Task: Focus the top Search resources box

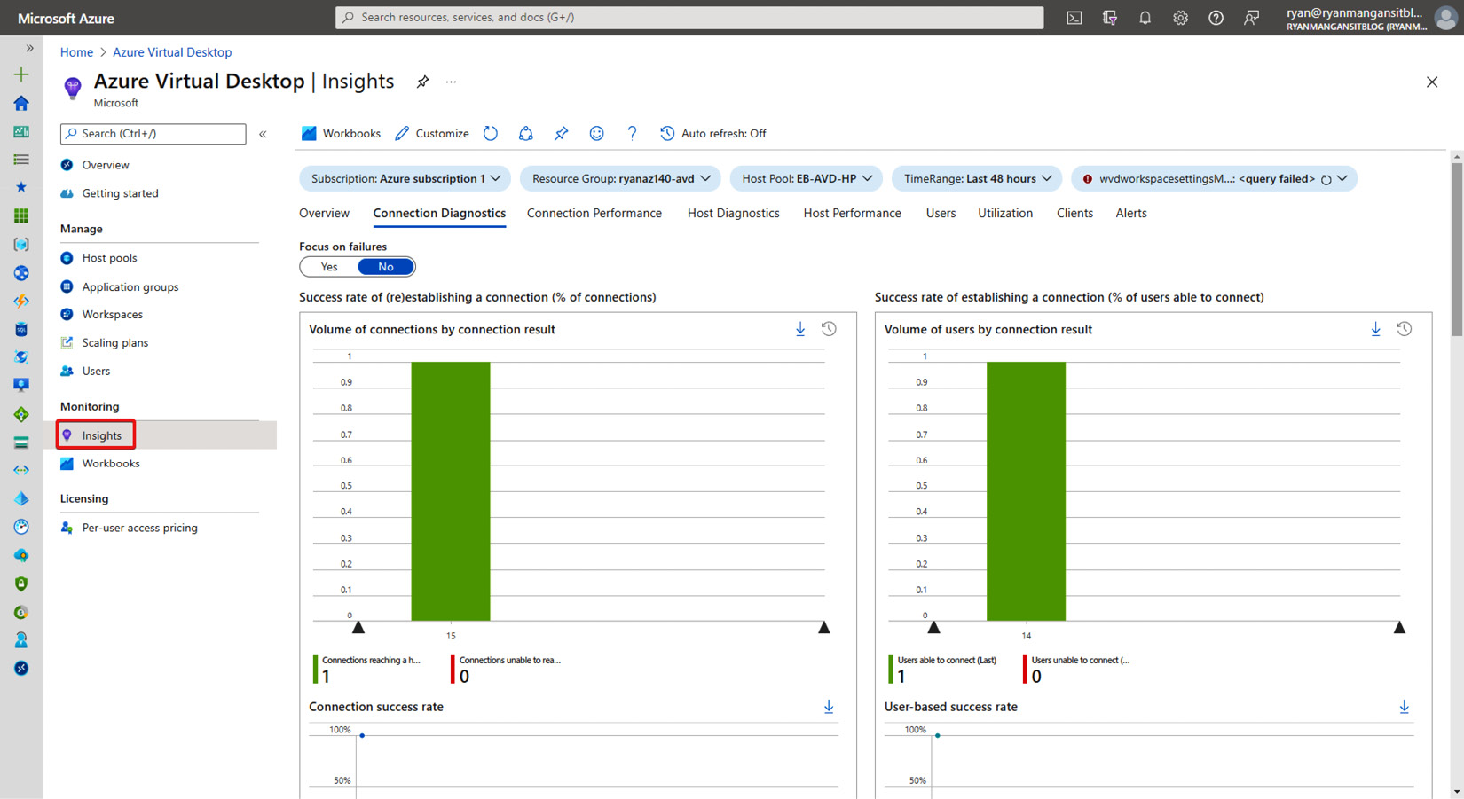Action: tap(689, 17)
